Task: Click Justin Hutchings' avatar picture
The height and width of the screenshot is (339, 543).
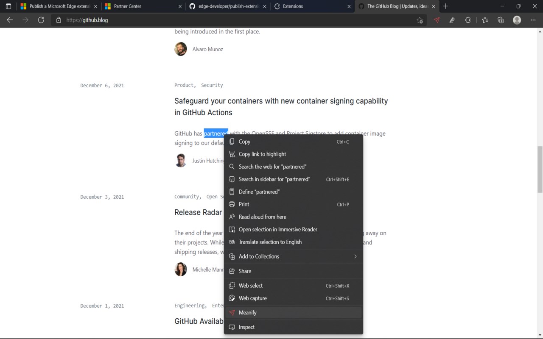Action: point(181,161)
